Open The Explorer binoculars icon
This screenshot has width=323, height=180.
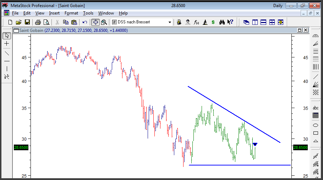click(x=222, y=22)
